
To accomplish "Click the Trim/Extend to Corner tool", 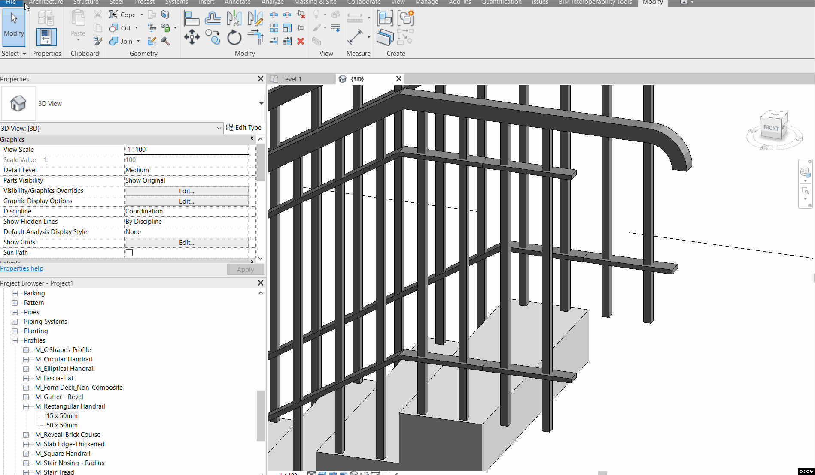I will click(x=255, y=37).
